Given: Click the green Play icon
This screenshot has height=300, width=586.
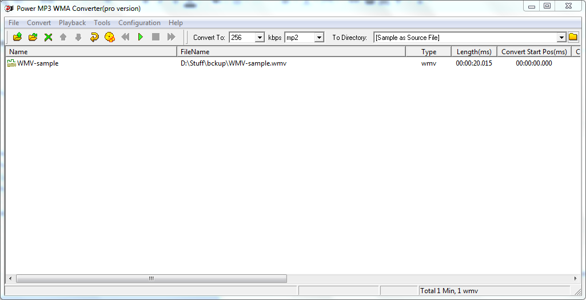Looking at the screenshot, I should click(x=141, y=37).
